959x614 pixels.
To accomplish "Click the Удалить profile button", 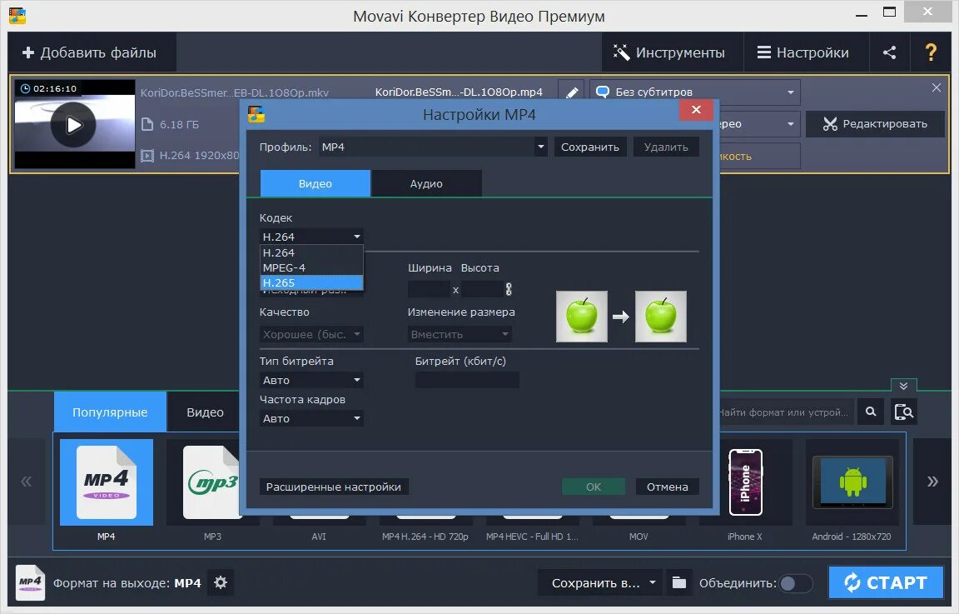I will click(x=666, y=147).
